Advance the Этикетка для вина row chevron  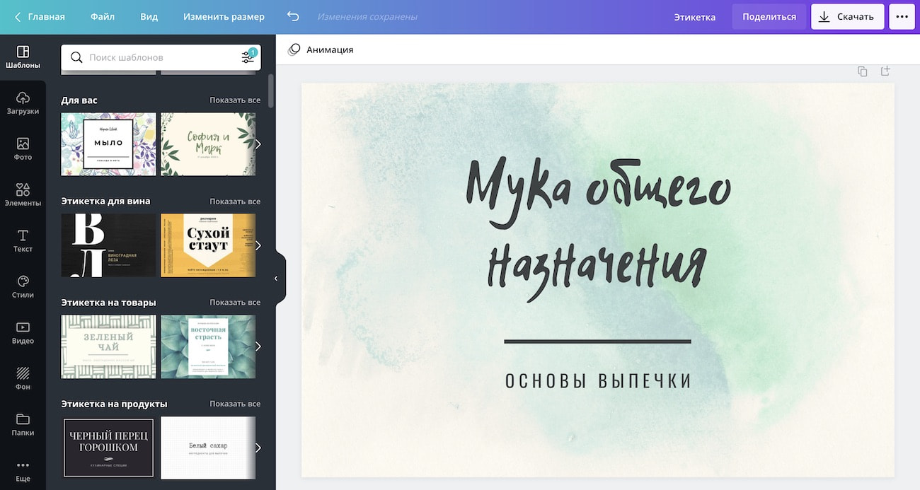[x=258, y=245]
